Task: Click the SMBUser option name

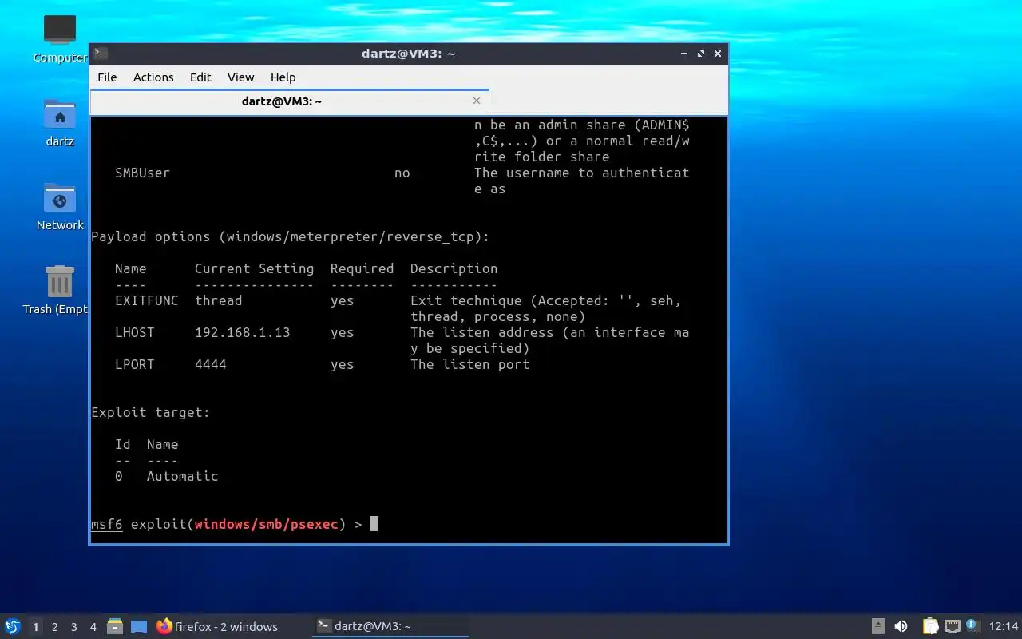Action: pyautogui.click(x=143, y=173)
